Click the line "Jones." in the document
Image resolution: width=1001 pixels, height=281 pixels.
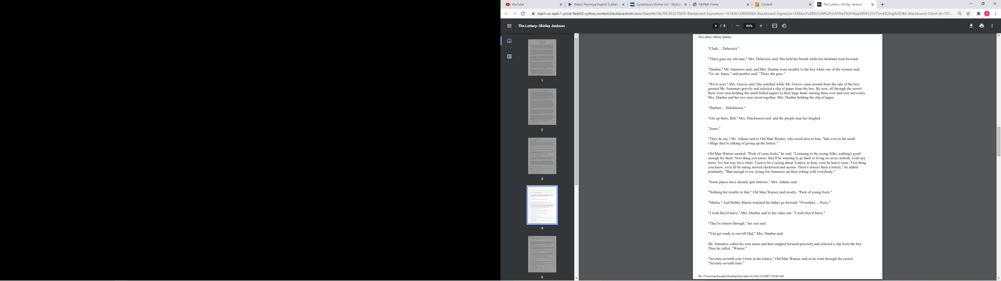[x=714, y=129]
